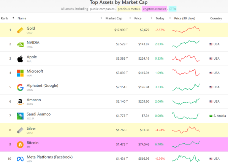
Task: Click the Bitcoin logo icon
Action: coord(20,144)
